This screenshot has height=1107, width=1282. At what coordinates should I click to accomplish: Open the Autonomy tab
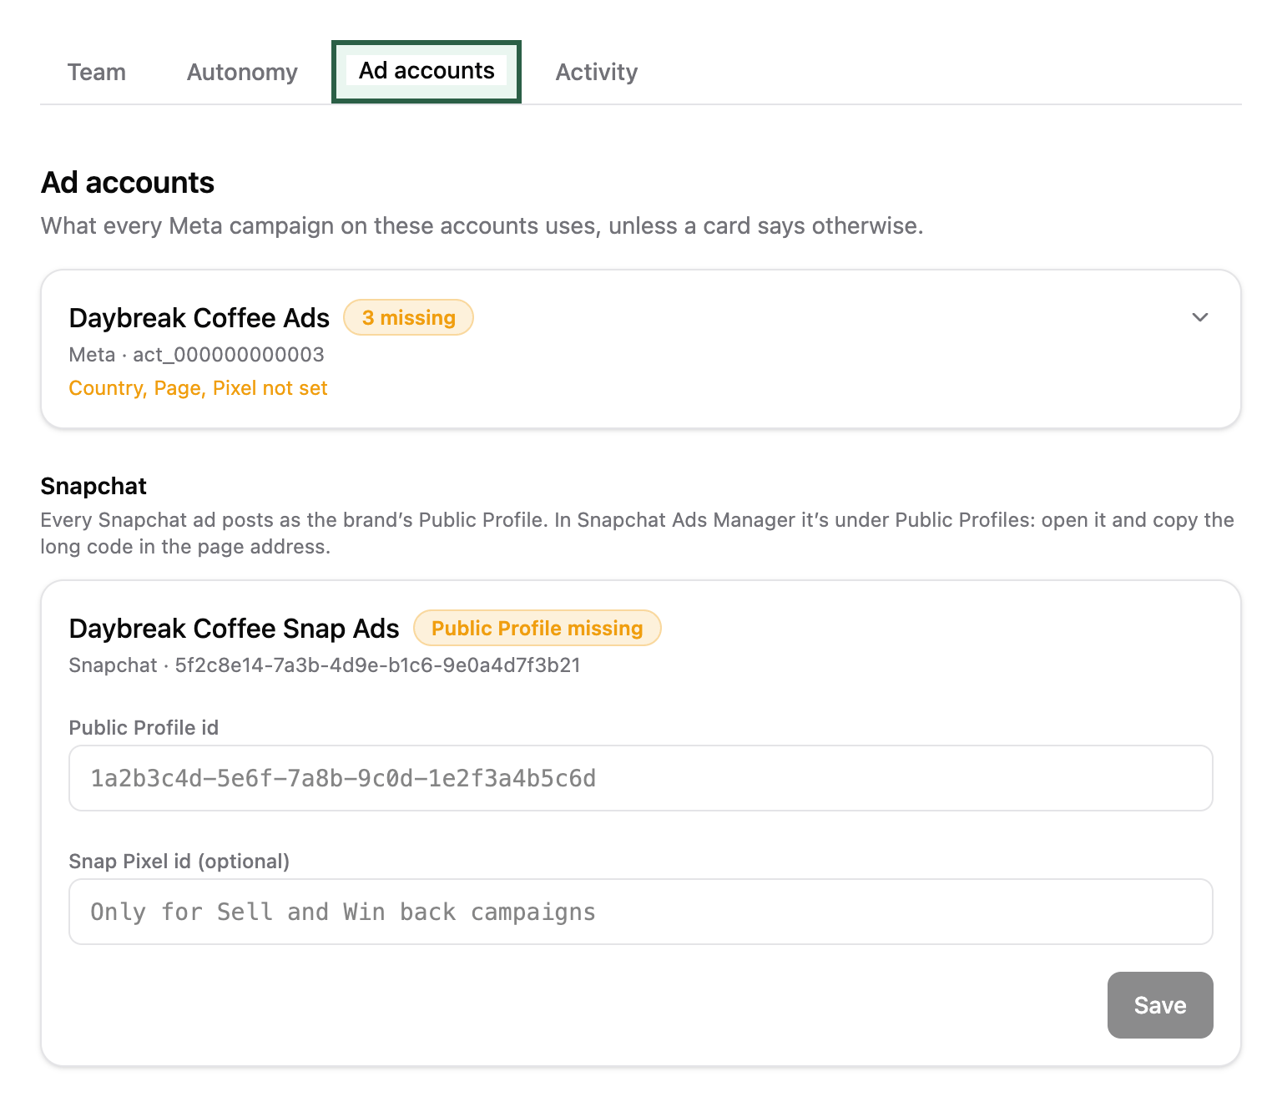(x=242, y=72)
